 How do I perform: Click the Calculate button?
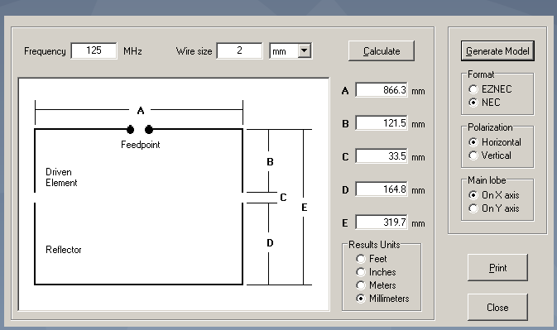pyautogui.click(x=382, y=51)
